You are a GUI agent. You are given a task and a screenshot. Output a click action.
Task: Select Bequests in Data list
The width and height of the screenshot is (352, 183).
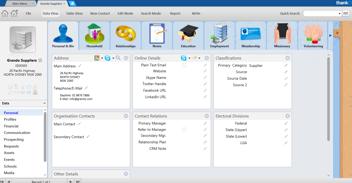11,146
